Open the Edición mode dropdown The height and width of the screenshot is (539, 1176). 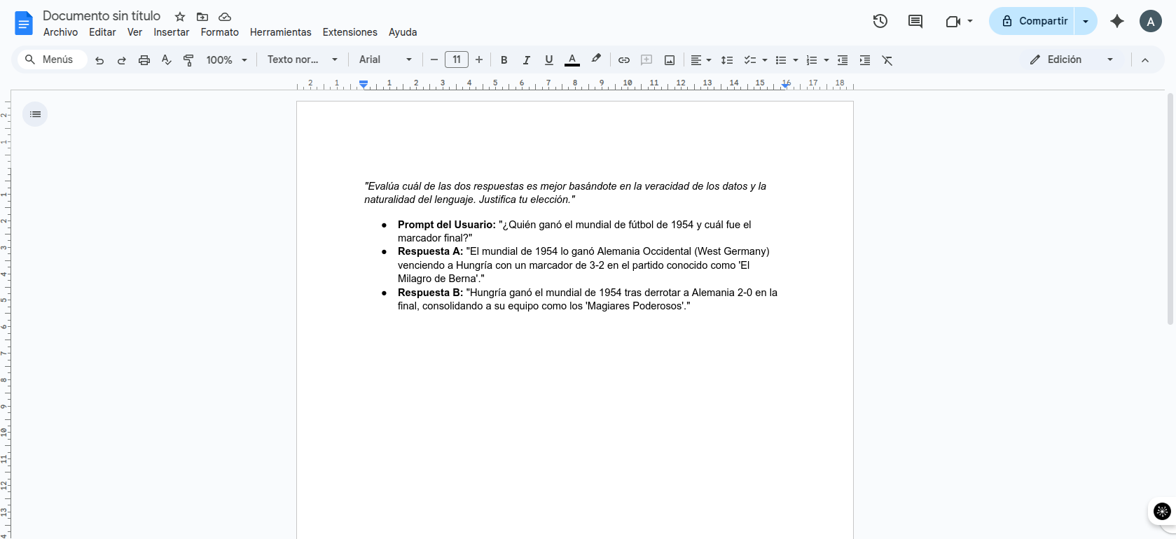pyautogui.click(x=1072, y=60)
